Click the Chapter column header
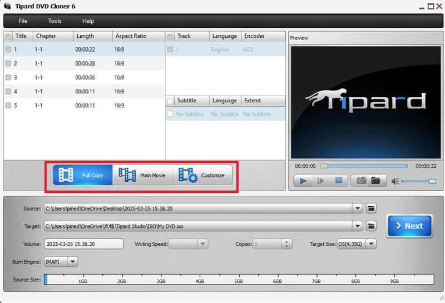Screen dimensions: 445x303 (x=53, y=36)
